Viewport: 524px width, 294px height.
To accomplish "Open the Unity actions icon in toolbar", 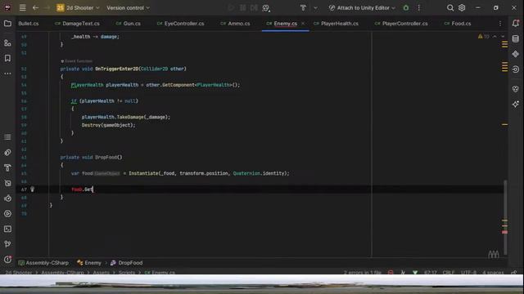I will point(266,7).
